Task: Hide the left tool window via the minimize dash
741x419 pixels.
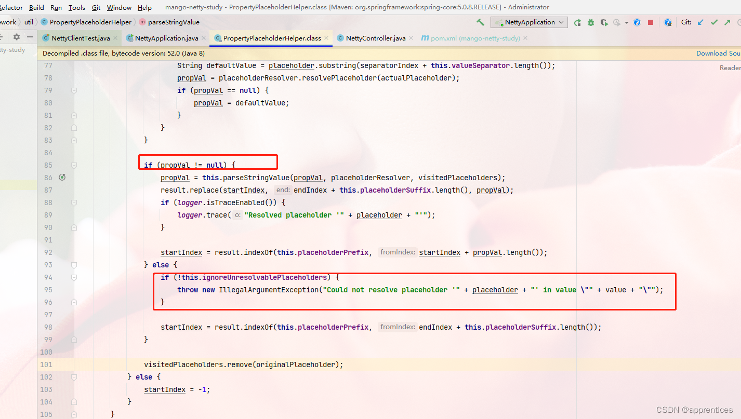Action: pyautogui.click(x=29, y=36)
